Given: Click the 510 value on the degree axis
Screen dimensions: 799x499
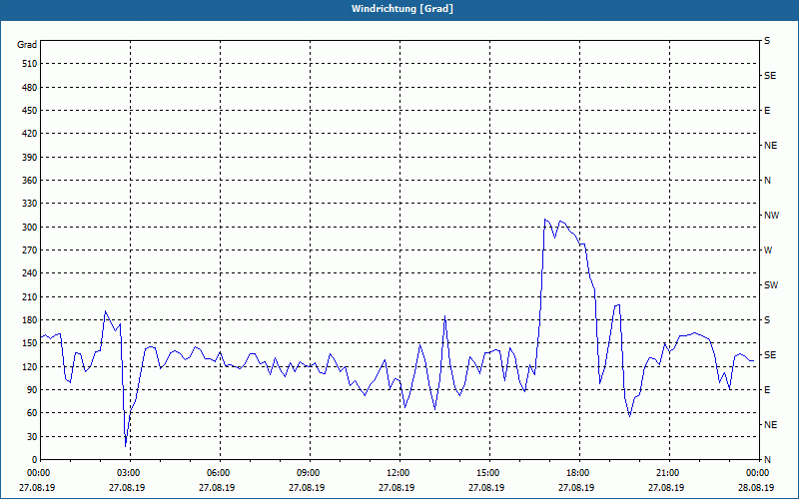Looking at the screenshot, I should tap(30, 64).
